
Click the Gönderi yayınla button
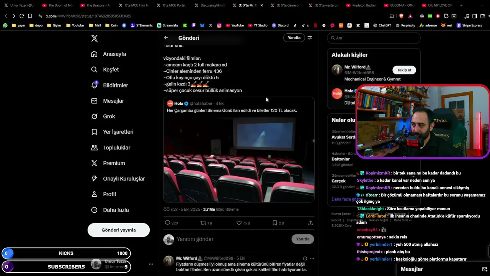[119, 230]
